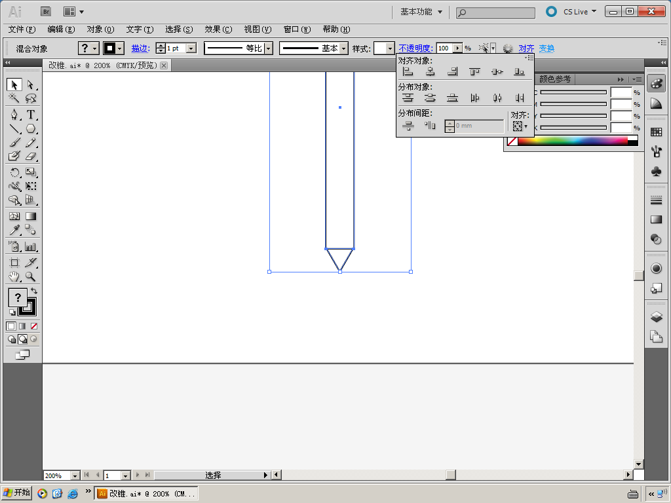This screenshot has width=671, height=503.
Task: Click the 变换 transform link
Action: 546,48
